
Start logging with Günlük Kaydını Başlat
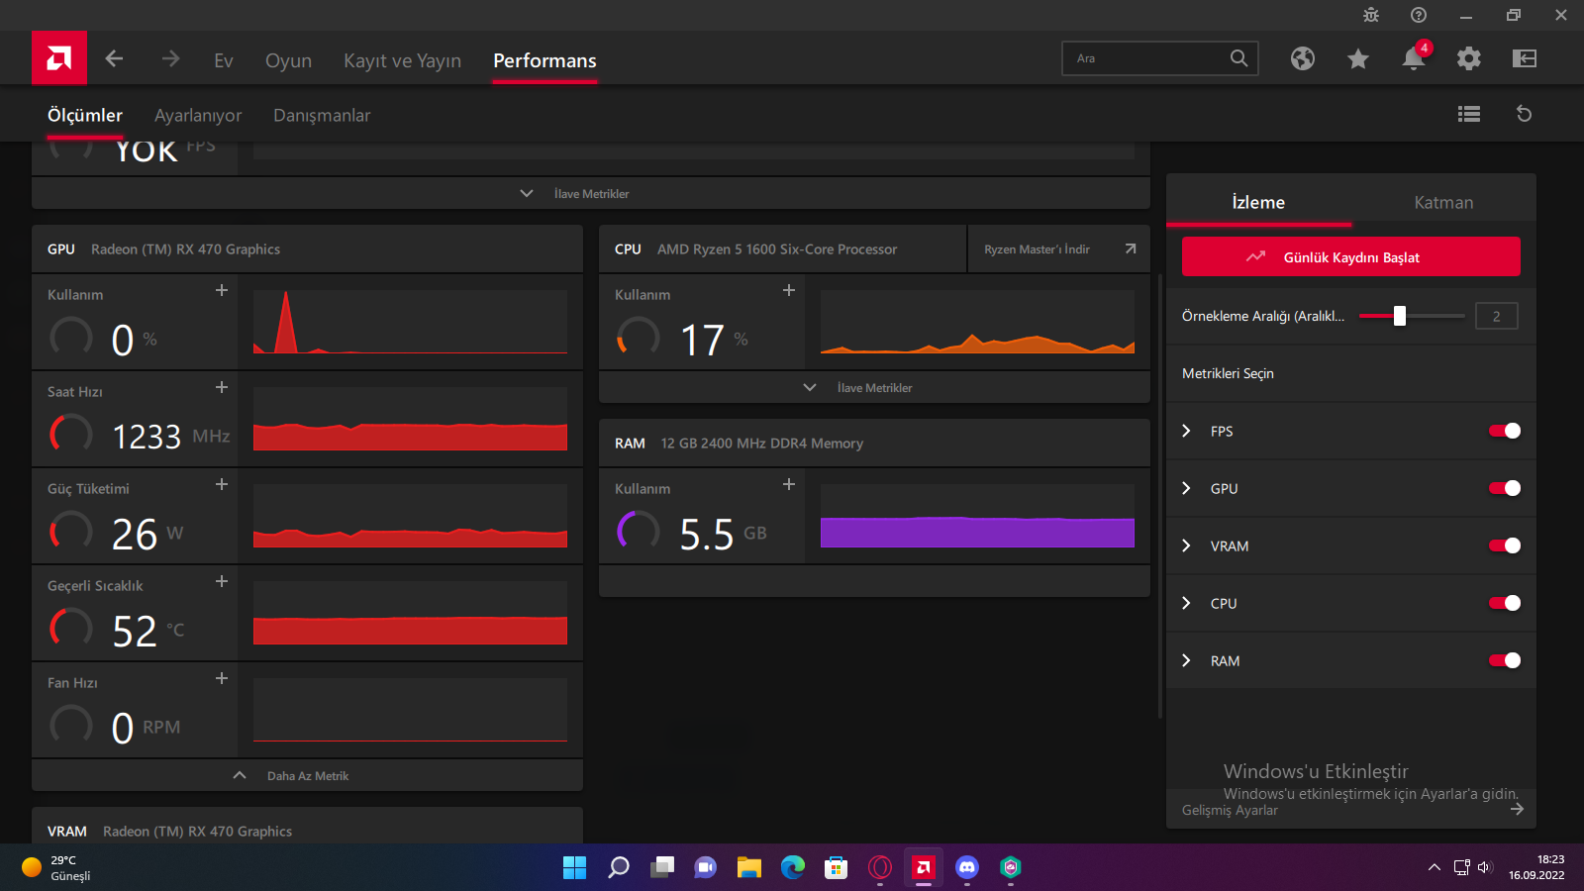[1351, 256]
